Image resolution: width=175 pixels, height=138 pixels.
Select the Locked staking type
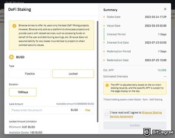[x=73, y=74]
